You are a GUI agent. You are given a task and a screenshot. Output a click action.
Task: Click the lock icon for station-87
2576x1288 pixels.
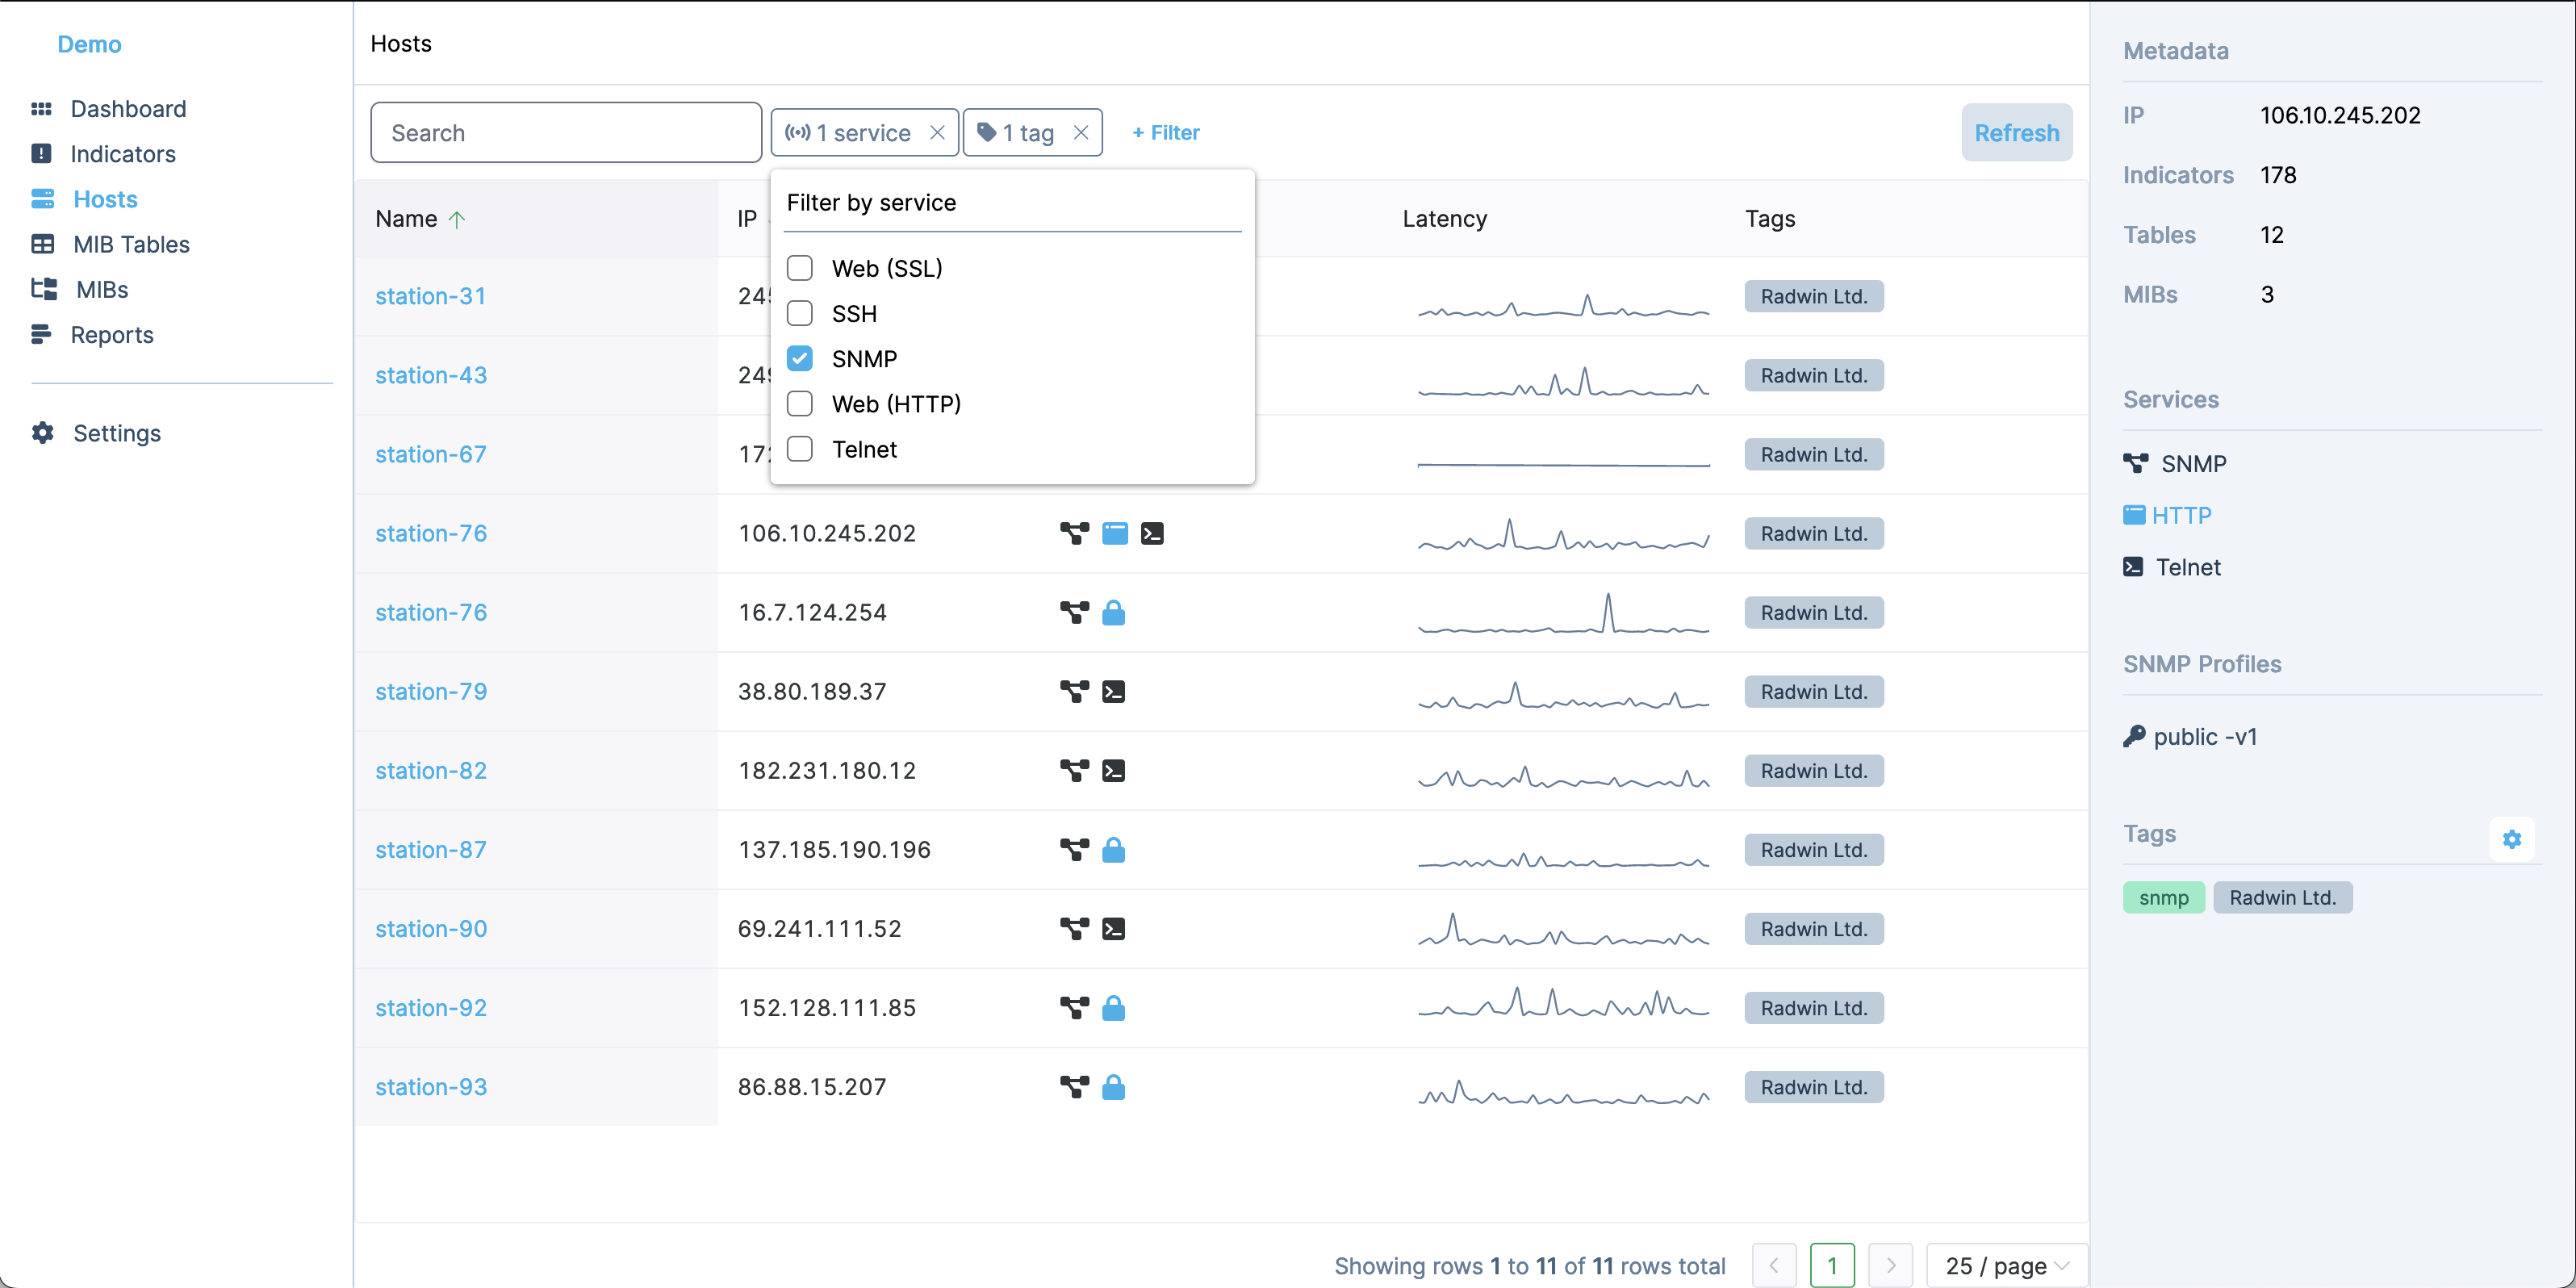pyautogui.click(x=1113, y=850)
